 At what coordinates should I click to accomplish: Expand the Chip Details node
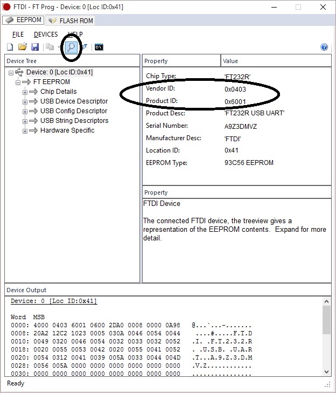pyautogui.click(x=25, y=92)
